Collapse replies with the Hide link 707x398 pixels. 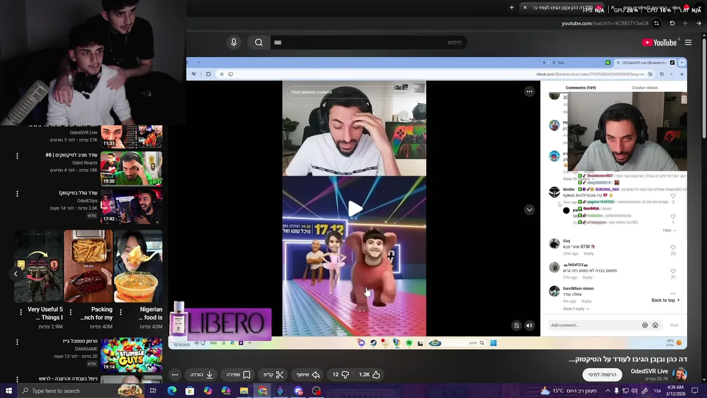pos(669,230)
